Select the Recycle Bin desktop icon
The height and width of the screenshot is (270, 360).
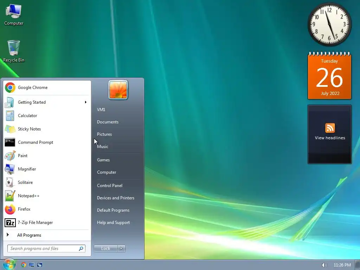click(x=14, y=51)
